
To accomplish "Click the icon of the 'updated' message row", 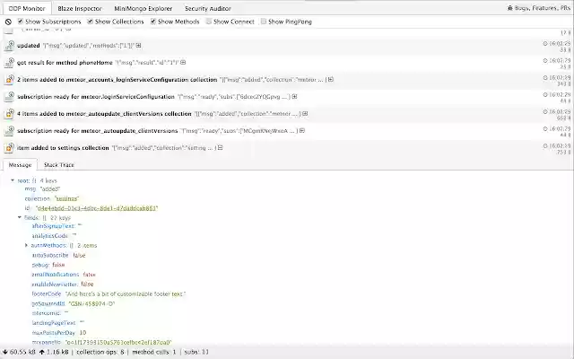I will click(x=9, y=46).
